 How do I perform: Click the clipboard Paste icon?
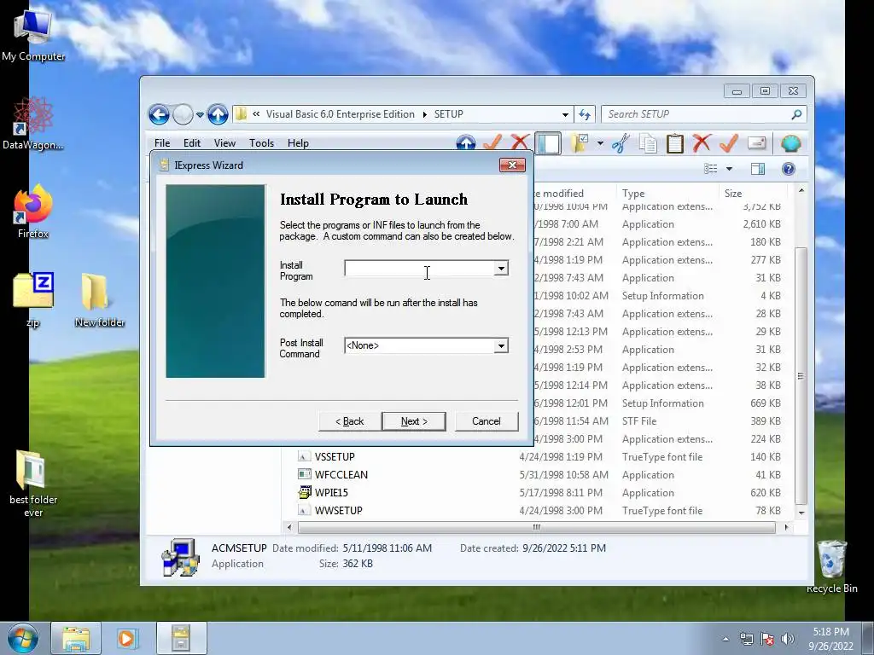coord(675,143)
